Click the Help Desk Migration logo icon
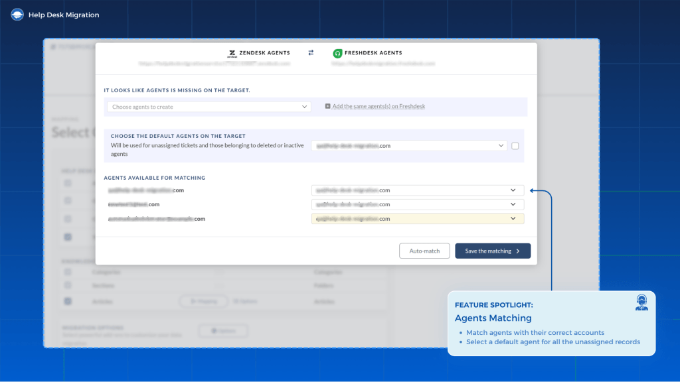 pos(17,15)
